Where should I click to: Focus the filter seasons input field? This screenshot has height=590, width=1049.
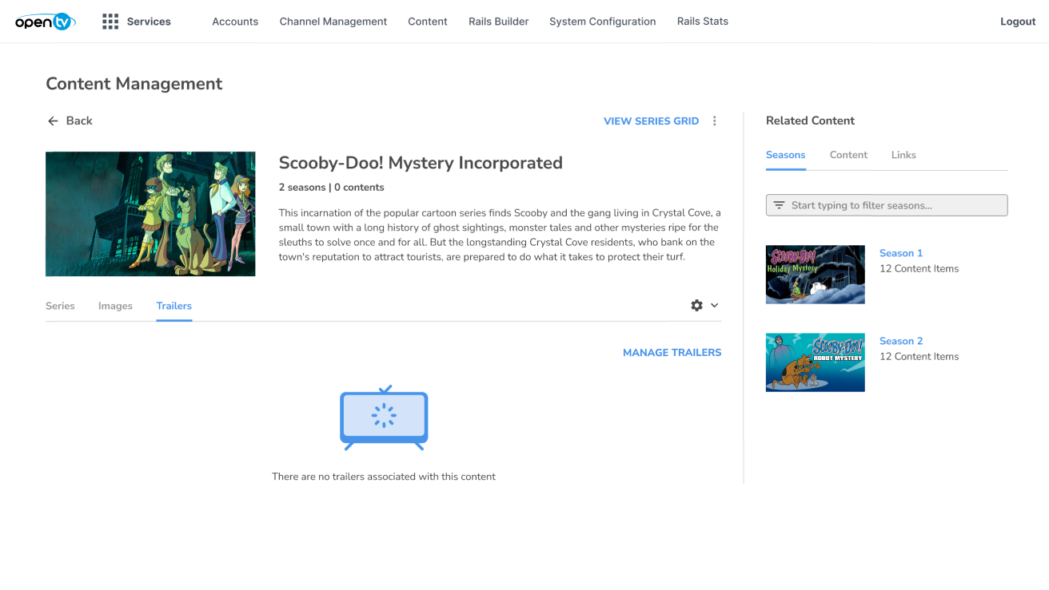tap(887, 205)
